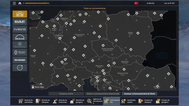Select dealer marker above Česká republika label
The image size is (189, 106).
pos(103,45)
